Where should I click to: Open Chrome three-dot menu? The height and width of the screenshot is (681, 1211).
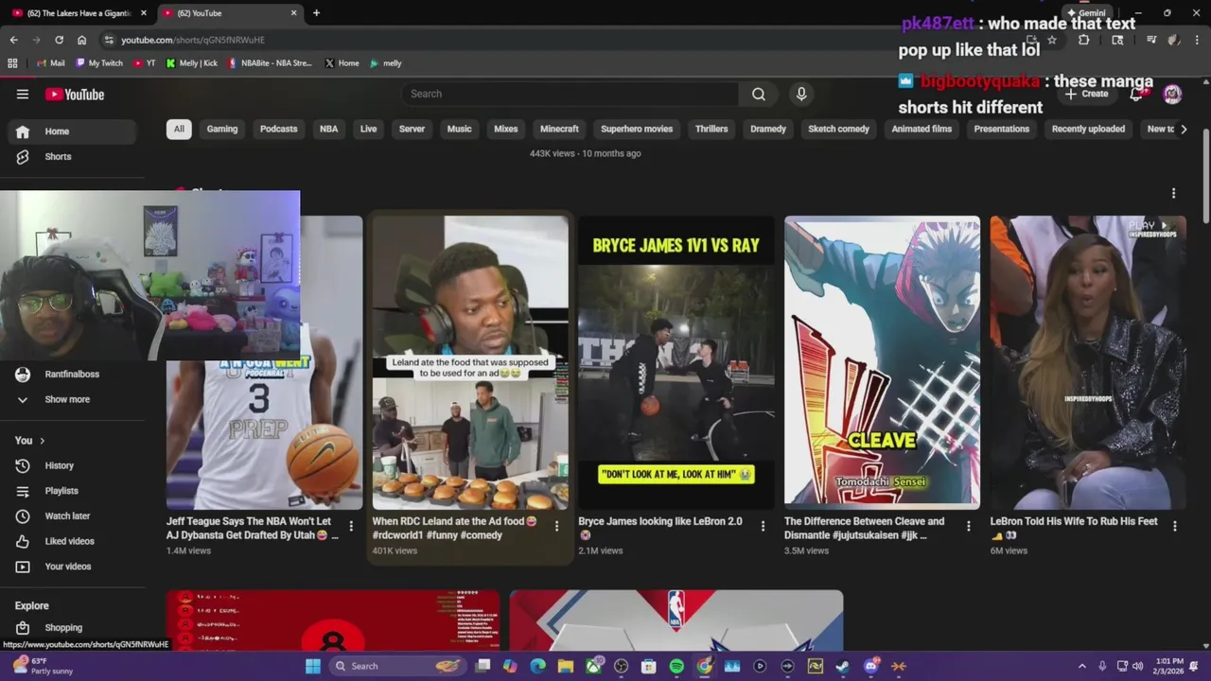tap(1197, 40)
